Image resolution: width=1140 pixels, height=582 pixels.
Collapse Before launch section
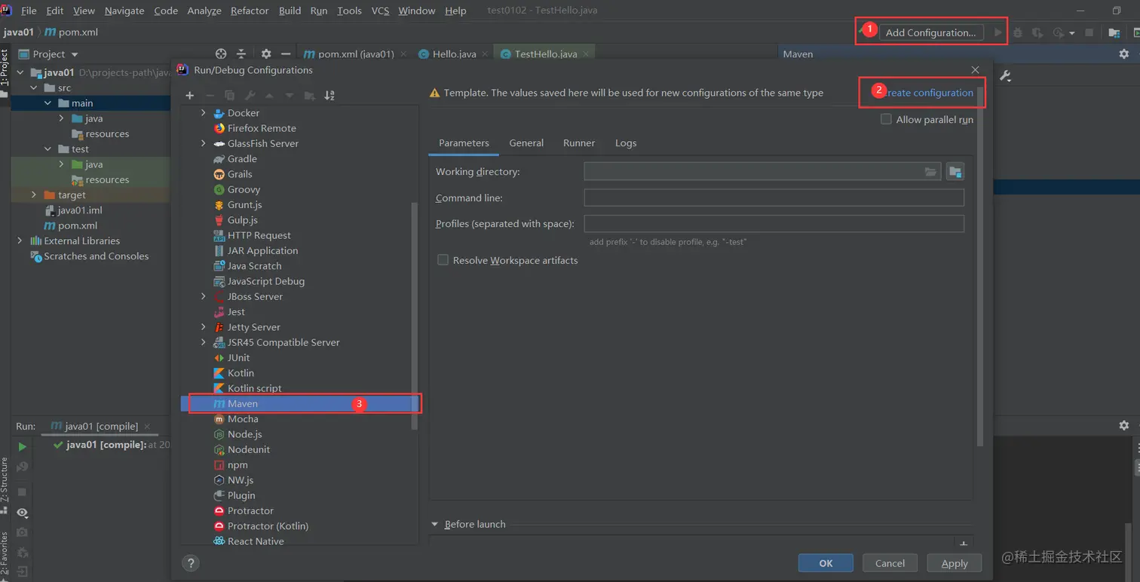click(435, 524)
